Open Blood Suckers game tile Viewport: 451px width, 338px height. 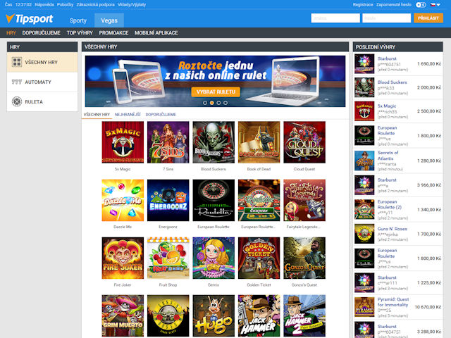coord(214,142)
